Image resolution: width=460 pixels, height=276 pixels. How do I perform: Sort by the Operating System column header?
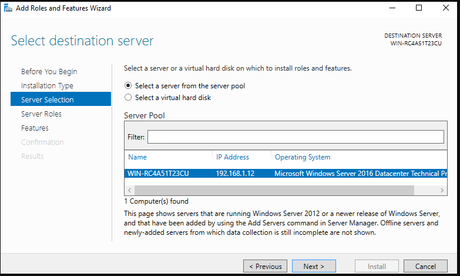pyautogui.click(x=302, y=157)
